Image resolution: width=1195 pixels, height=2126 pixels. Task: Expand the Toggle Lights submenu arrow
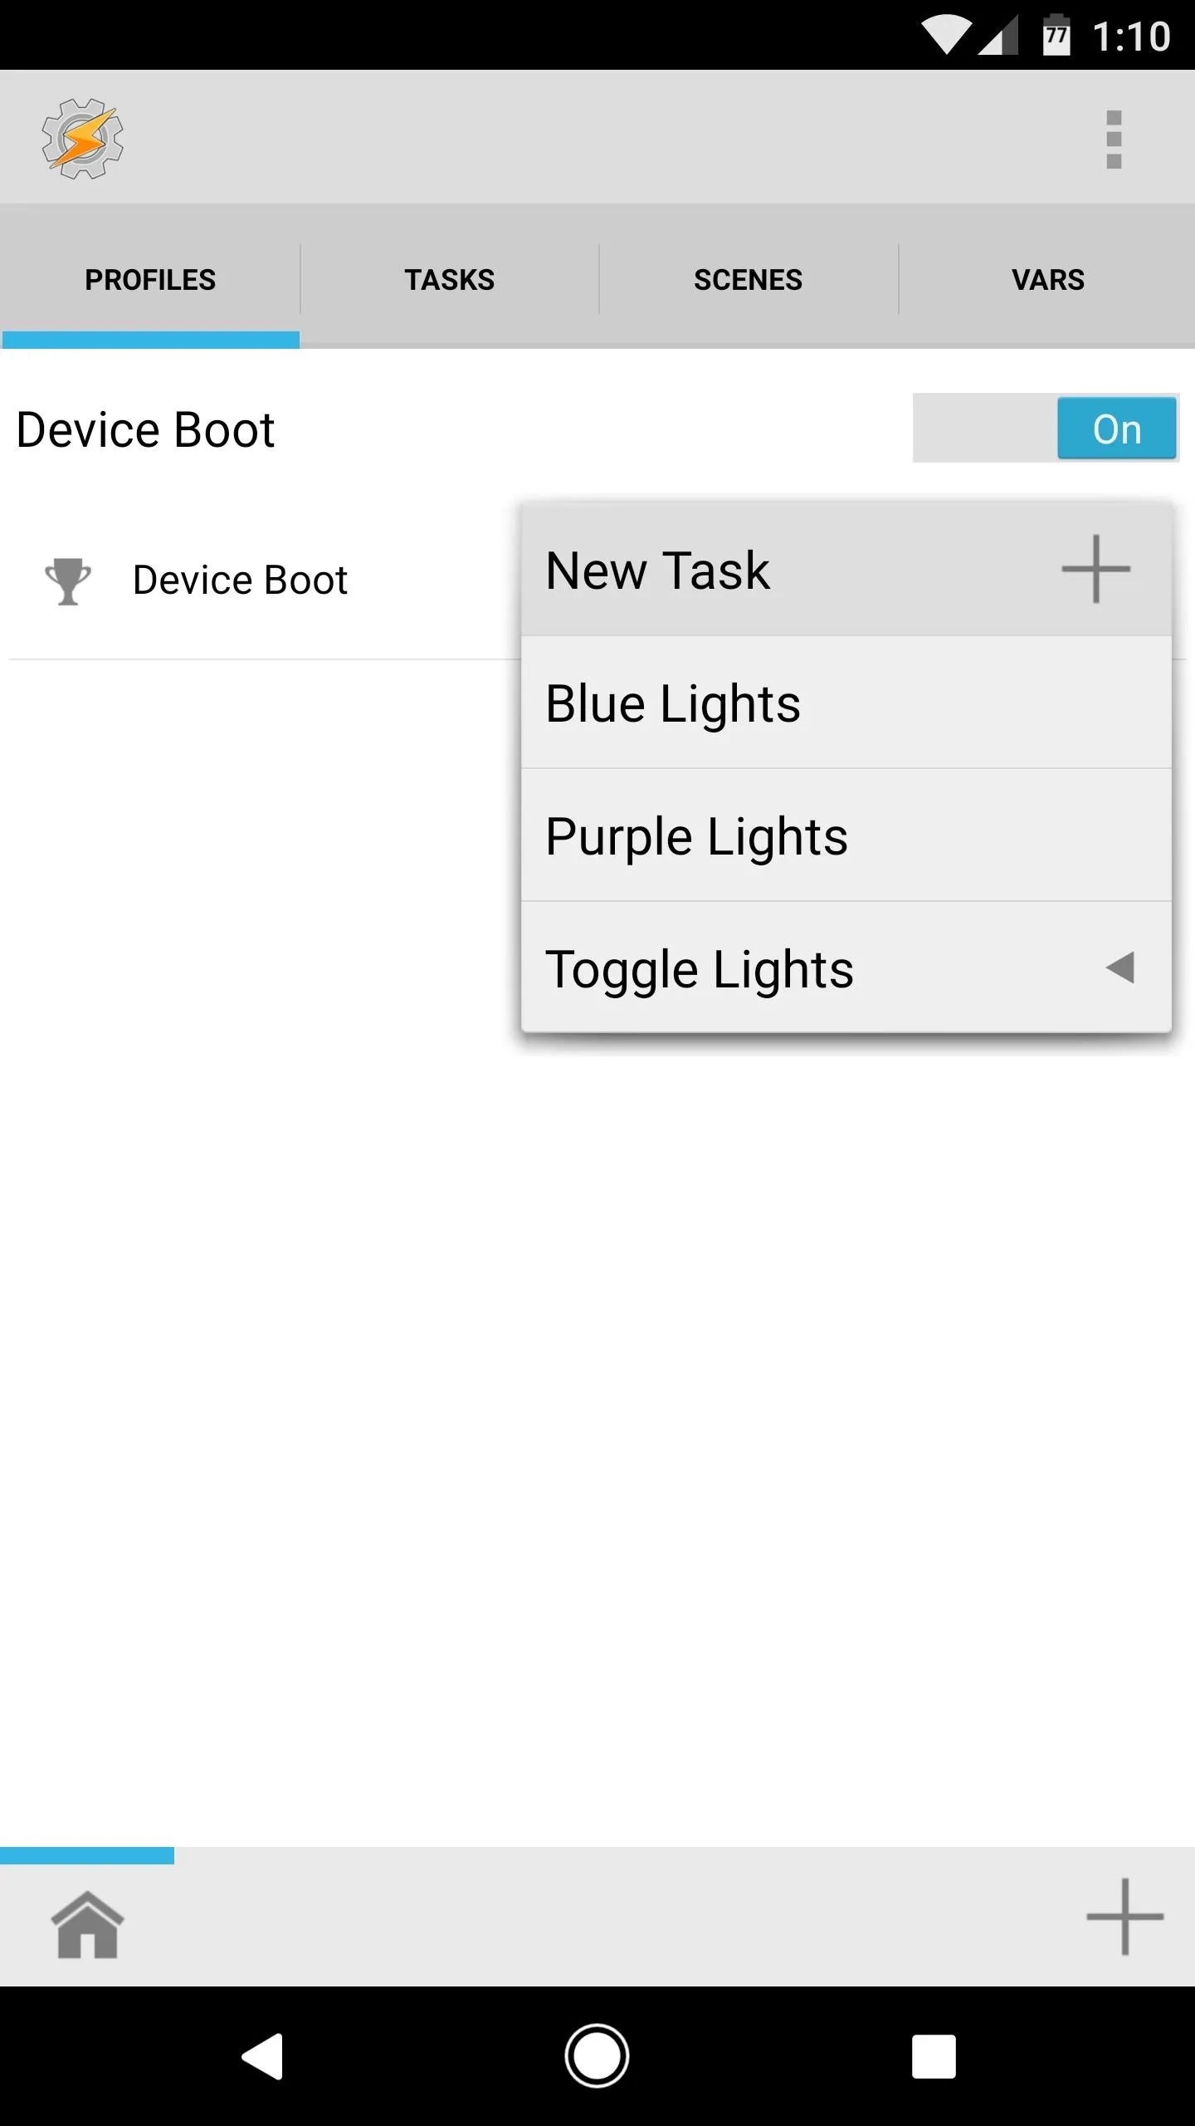(x=1119, y=967)
